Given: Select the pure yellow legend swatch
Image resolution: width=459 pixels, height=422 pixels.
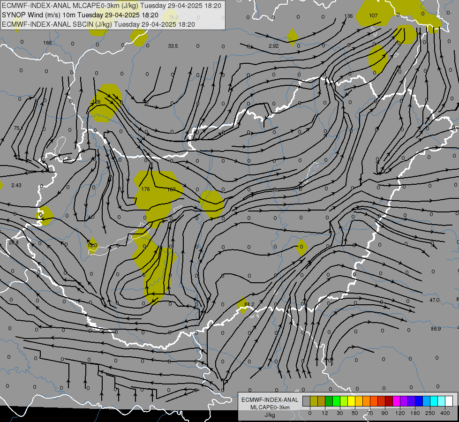Looking at the screenshot, I should point(351,401).
